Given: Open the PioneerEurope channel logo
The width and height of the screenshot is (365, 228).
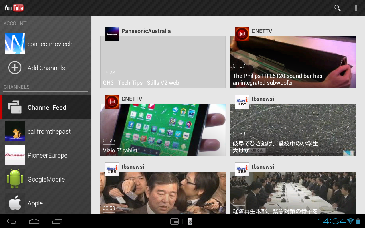Looking at the screenshot, I should pos(15,155).
